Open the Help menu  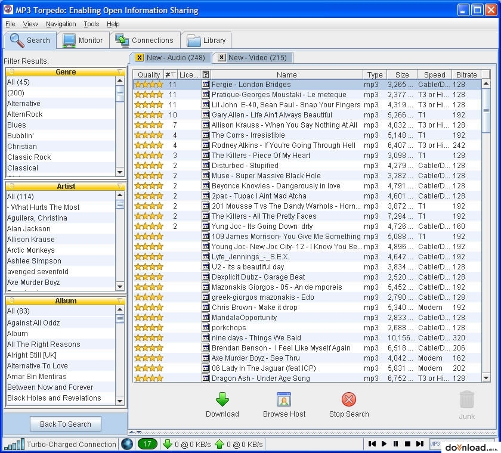click(x=113, y=24)
